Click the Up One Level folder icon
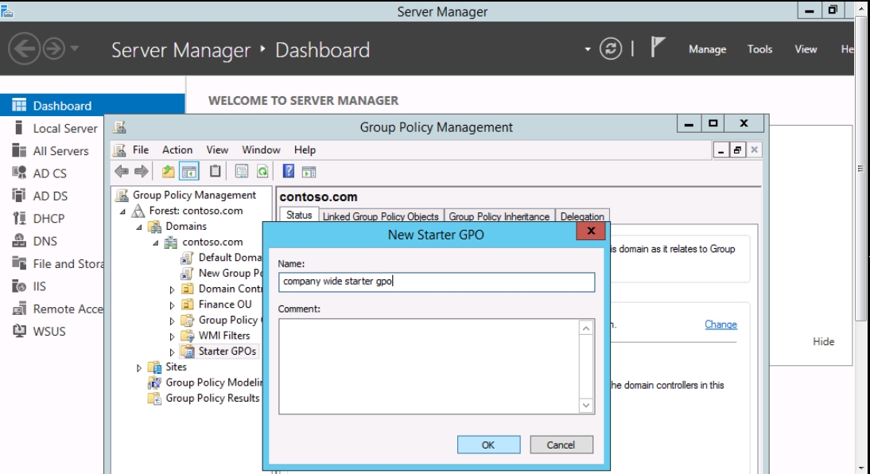 168,172
